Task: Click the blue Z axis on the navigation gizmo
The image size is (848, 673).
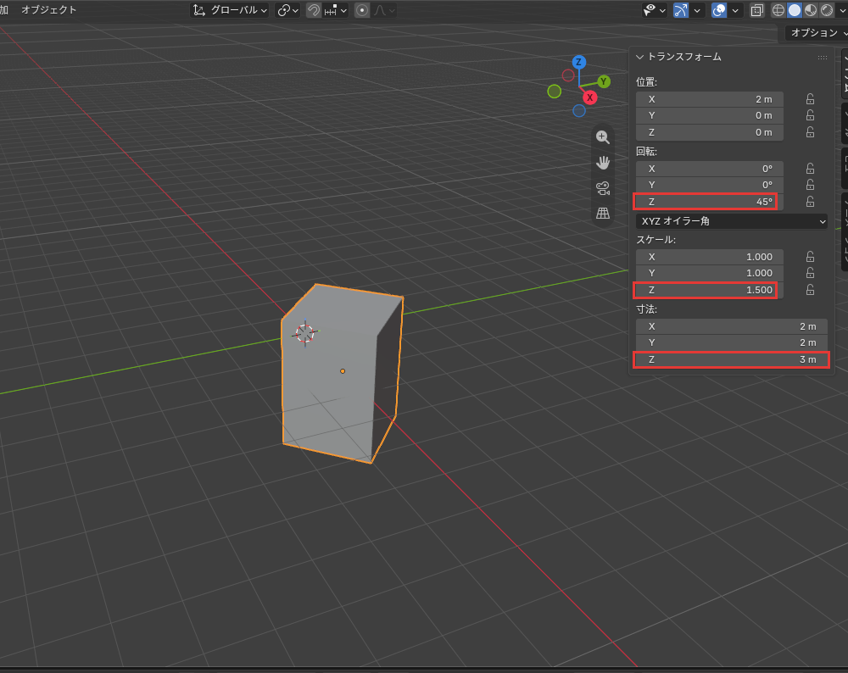Action: point(578,62)
